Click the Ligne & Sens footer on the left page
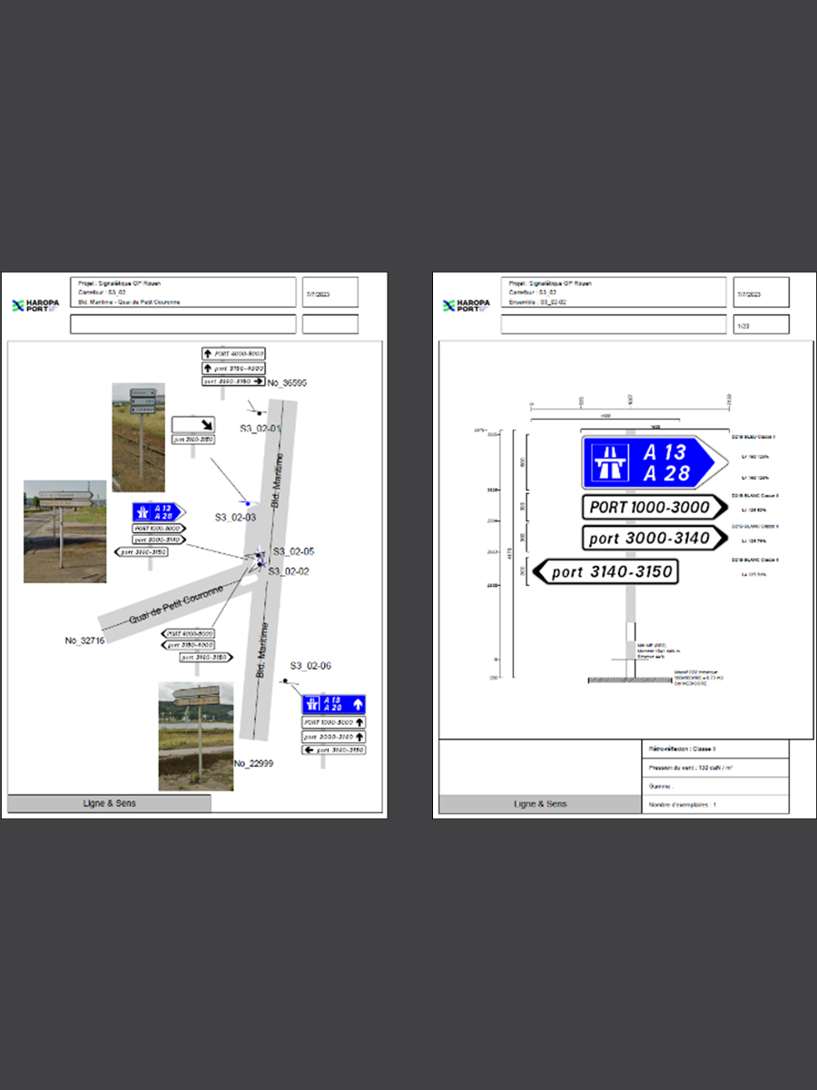 pos(109,804)
